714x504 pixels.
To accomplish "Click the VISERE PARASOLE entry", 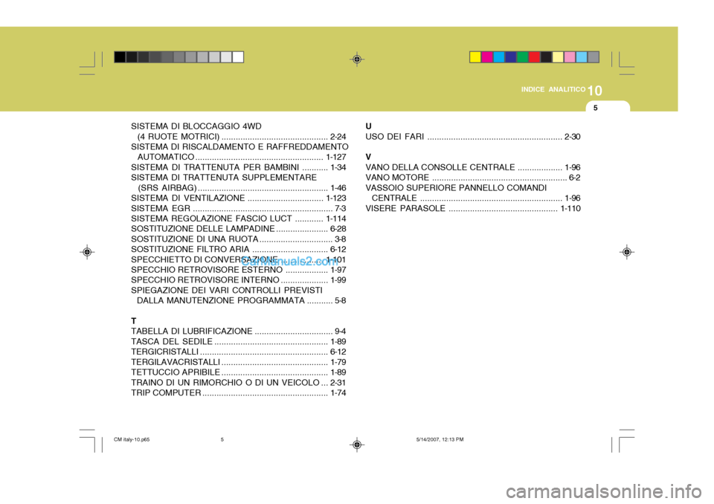I will point(473,208).
